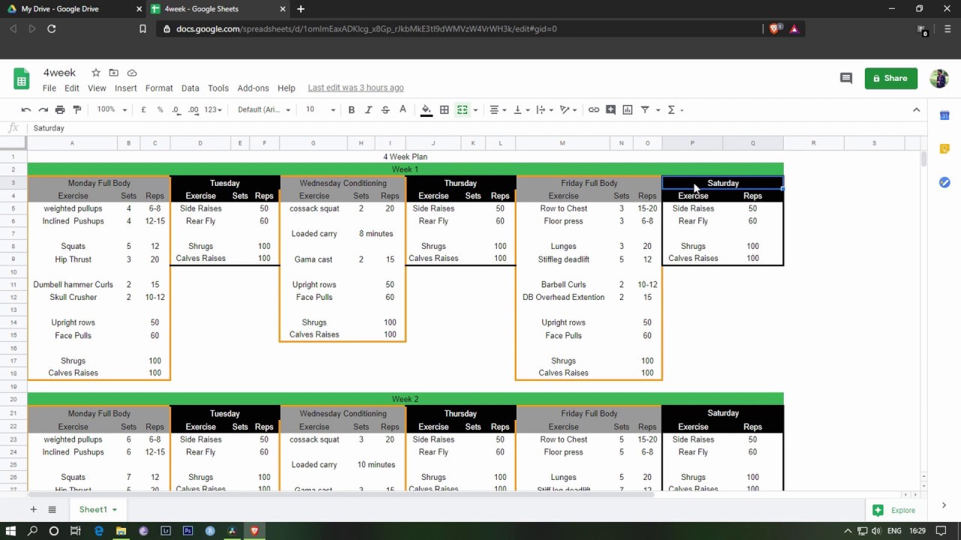Open Sheet1 tab dropdown menu
Screen dimensions: 961x540
115,509
